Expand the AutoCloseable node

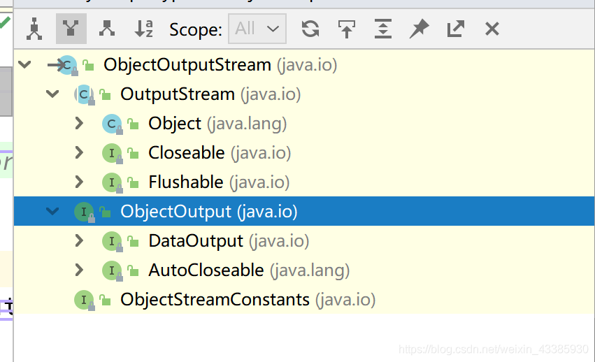click(79, 270)
